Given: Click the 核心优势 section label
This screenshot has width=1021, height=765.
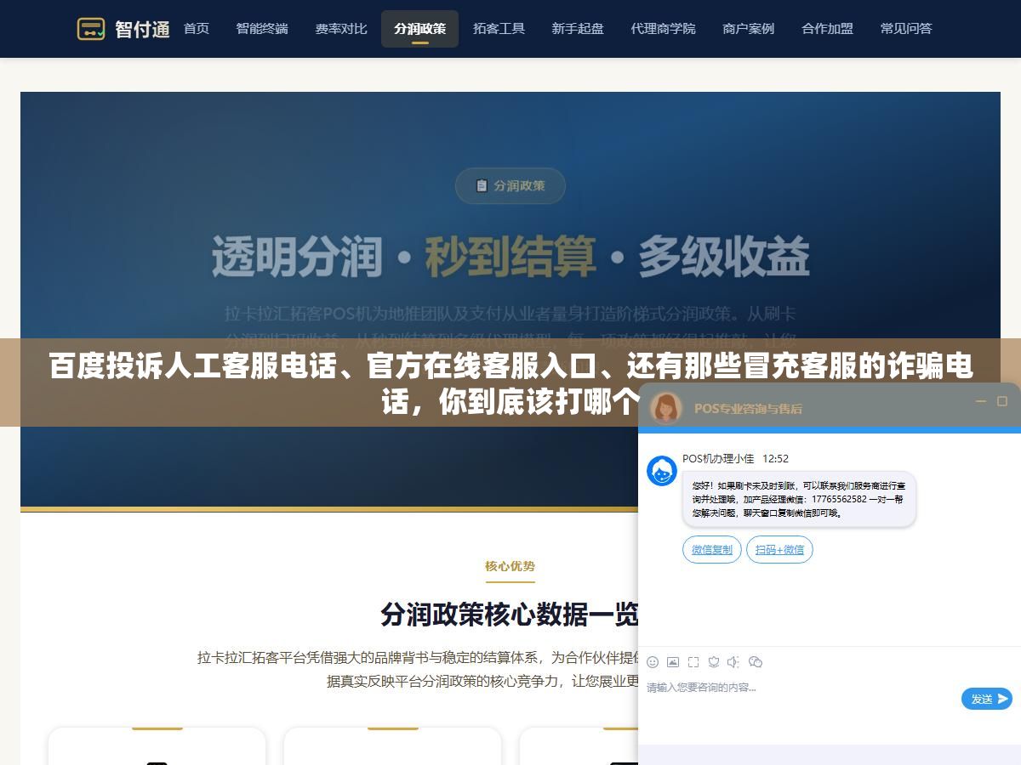Looking at the screenshot, I should [x=510, y=566].
